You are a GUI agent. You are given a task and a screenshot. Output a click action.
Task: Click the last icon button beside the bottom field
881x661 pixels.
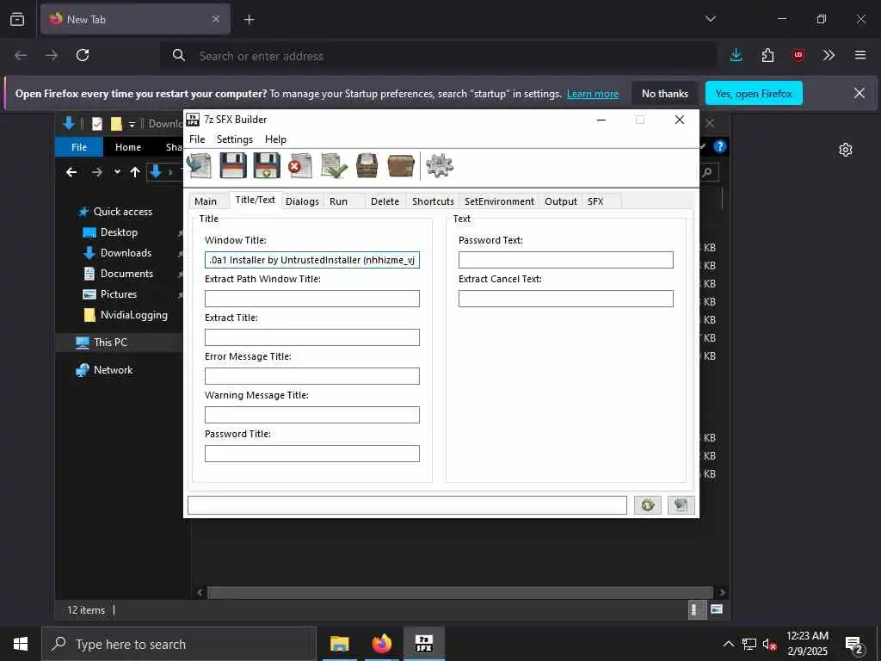click(x=681, y=504)
